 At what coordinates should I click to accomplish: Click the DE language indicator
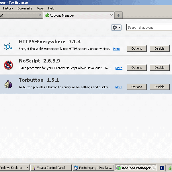coord(162,168)
